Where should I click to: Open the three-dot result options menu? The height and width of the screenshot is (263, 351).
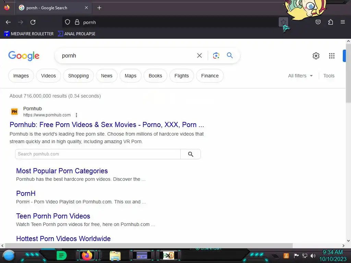[x=76, y=115]
